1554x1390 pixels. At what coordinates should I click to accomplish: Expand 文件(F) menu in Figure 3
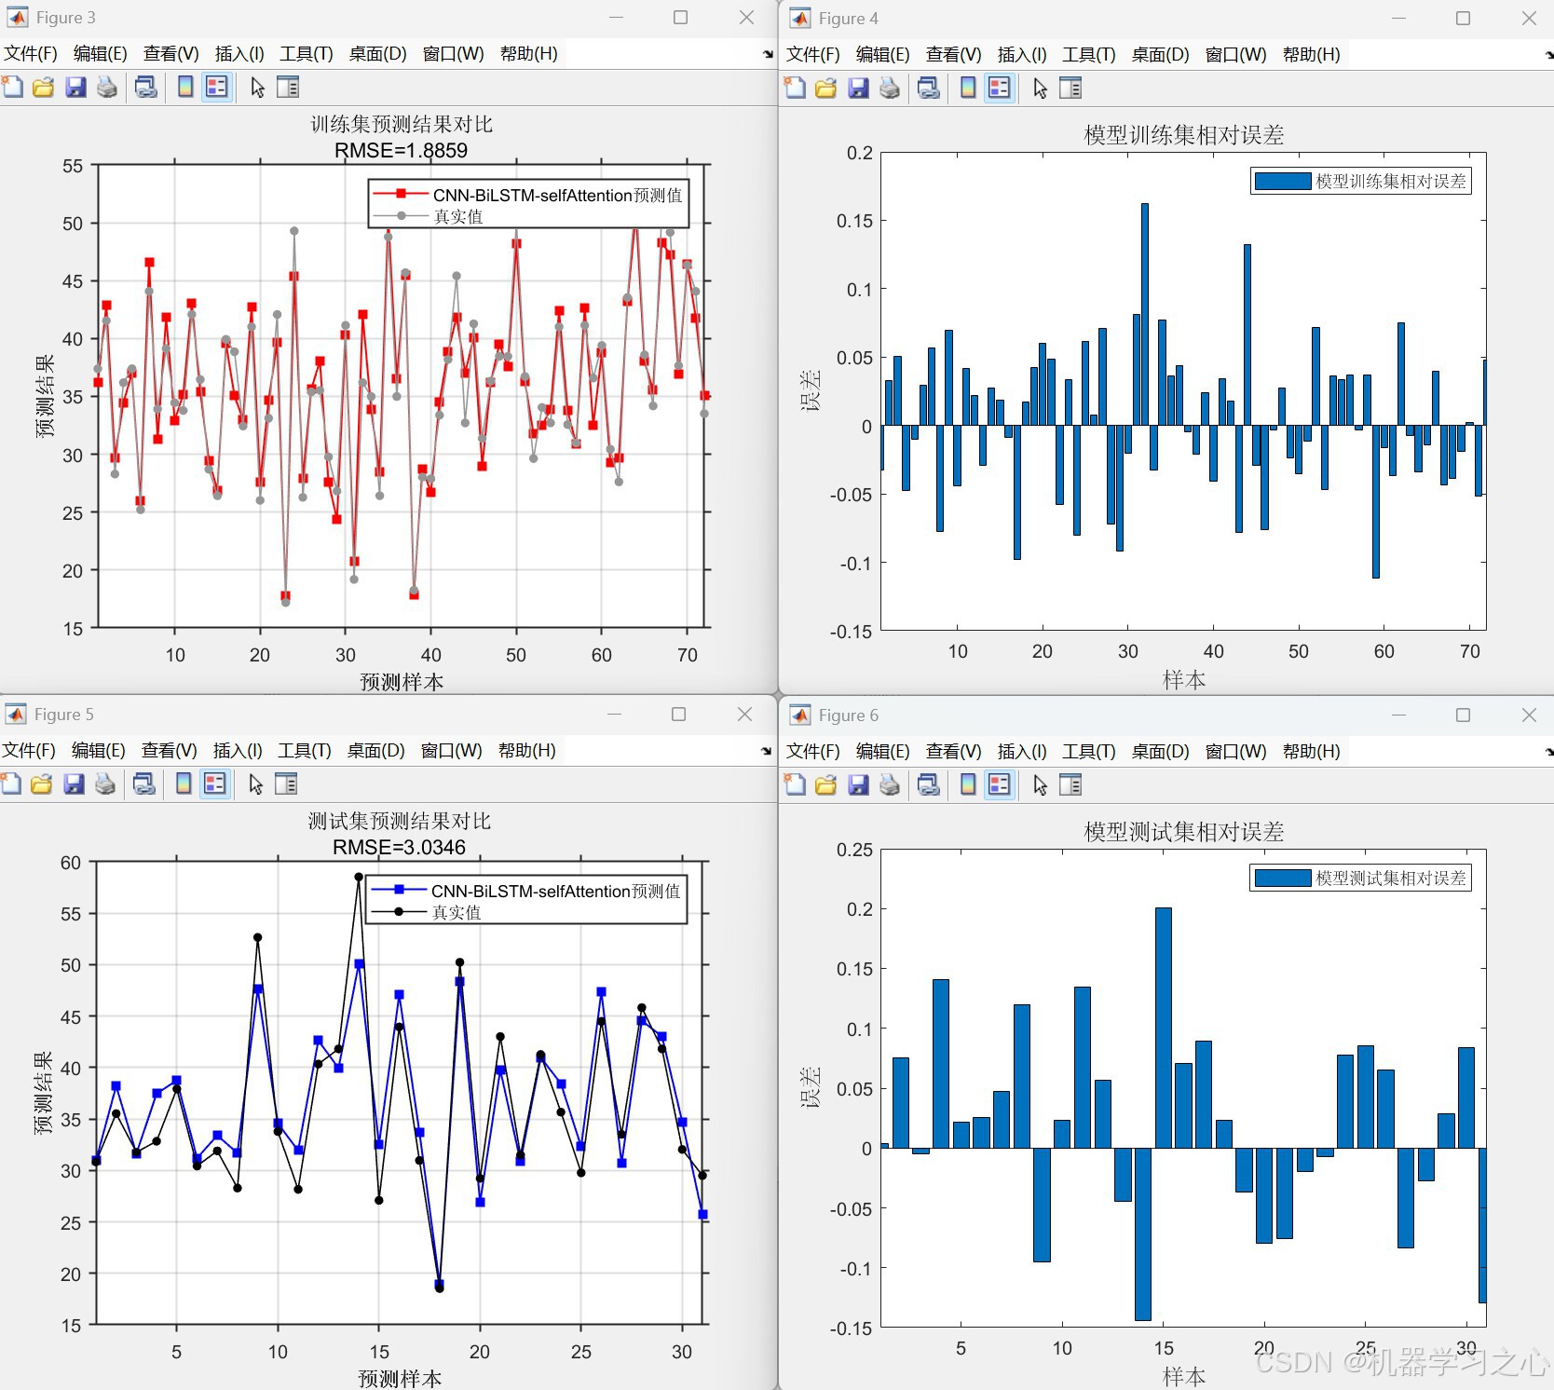pos(31,54)
